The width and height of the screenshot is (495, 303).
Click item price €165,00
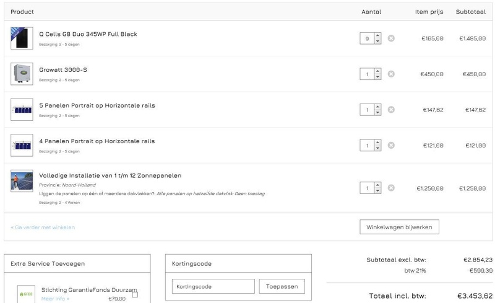click(433, 38)
